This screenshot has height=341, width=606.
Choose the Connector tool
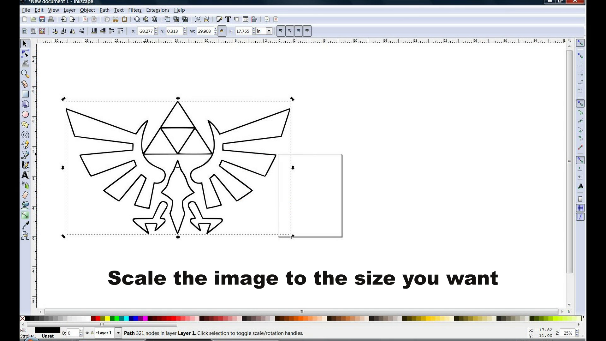[25, 236]
